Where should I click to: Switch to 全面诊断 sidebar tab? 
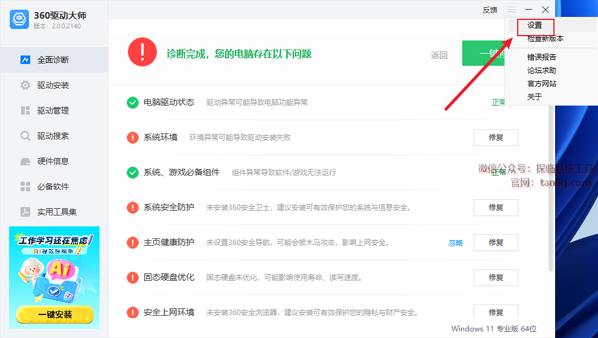click(54, 60)
